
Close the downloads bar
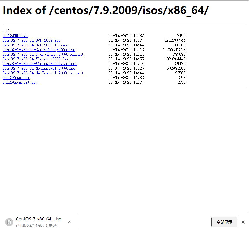[243, 222]
